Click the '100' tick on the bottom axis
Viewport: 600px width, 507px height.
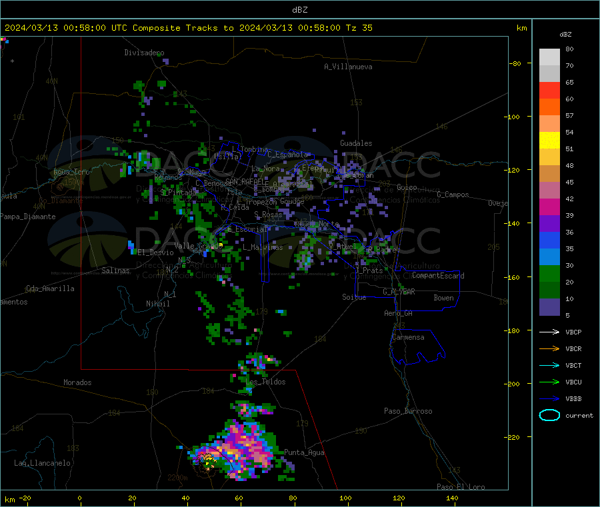coord(345,498)
